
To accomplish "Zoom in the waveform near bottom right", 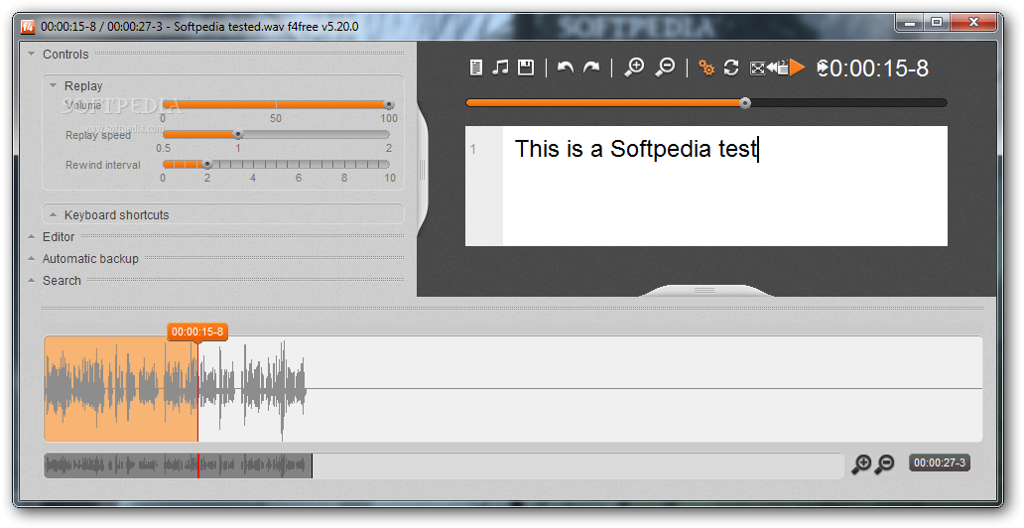I will coord(861,463).
